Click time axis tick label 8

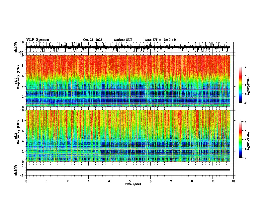coord(192,181)
